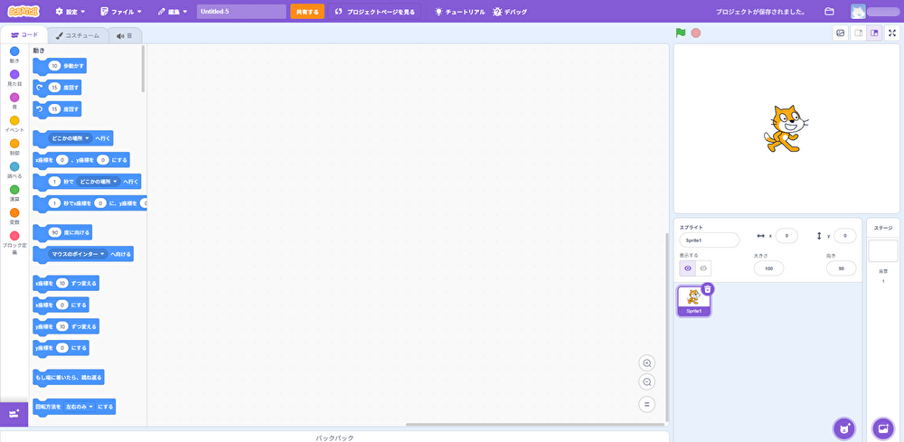
Task: Click the 大きさ size field 100
Action: [768, 268]
